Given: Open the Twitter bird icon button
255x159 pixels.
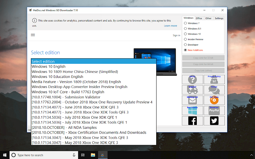Looking at the screenshot, I should point(214,121).
